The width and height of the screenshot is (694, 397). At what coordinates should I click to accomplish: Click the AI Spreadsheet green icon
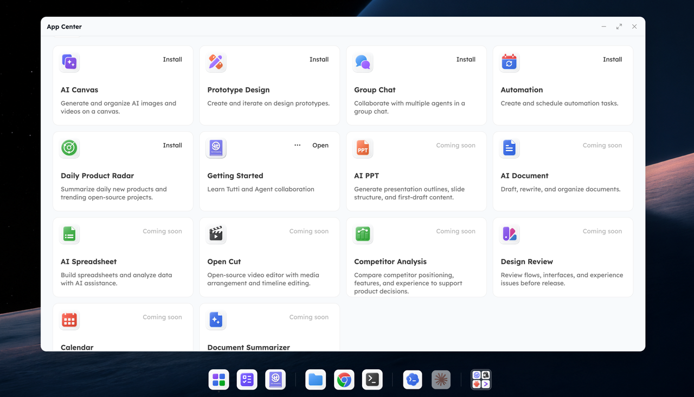pyautogui.click(x=69, y=234)
